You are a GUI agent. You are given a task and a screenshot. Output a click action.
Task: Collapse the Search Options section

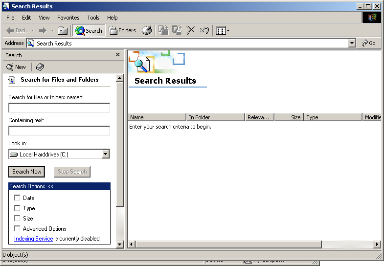pyautogui.click(x=51, y=186)
